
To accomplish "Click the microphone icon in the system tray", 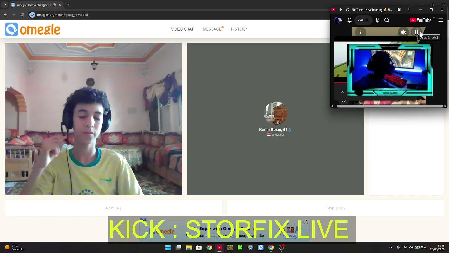I will 398,248.
